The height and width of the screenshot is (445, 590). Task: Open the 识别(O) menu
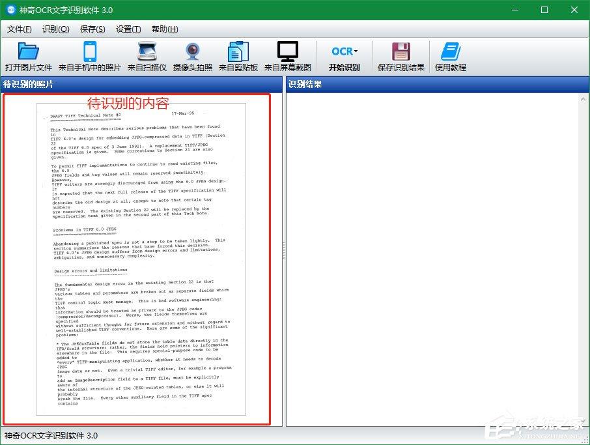coord(56,29)
